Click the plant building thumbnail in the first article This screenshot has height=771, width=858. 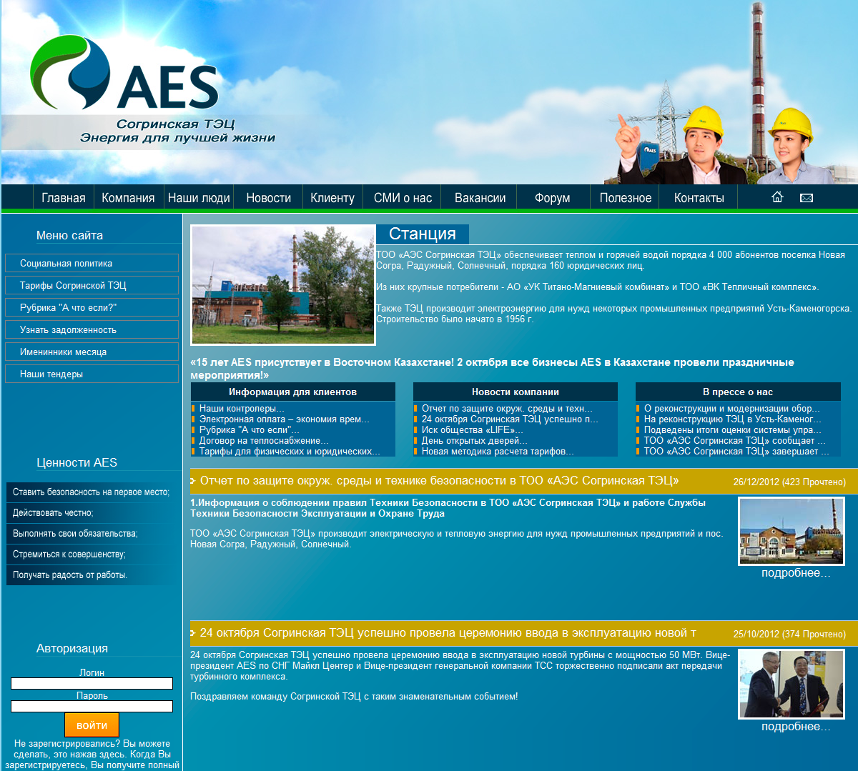[x=792, y=532]
